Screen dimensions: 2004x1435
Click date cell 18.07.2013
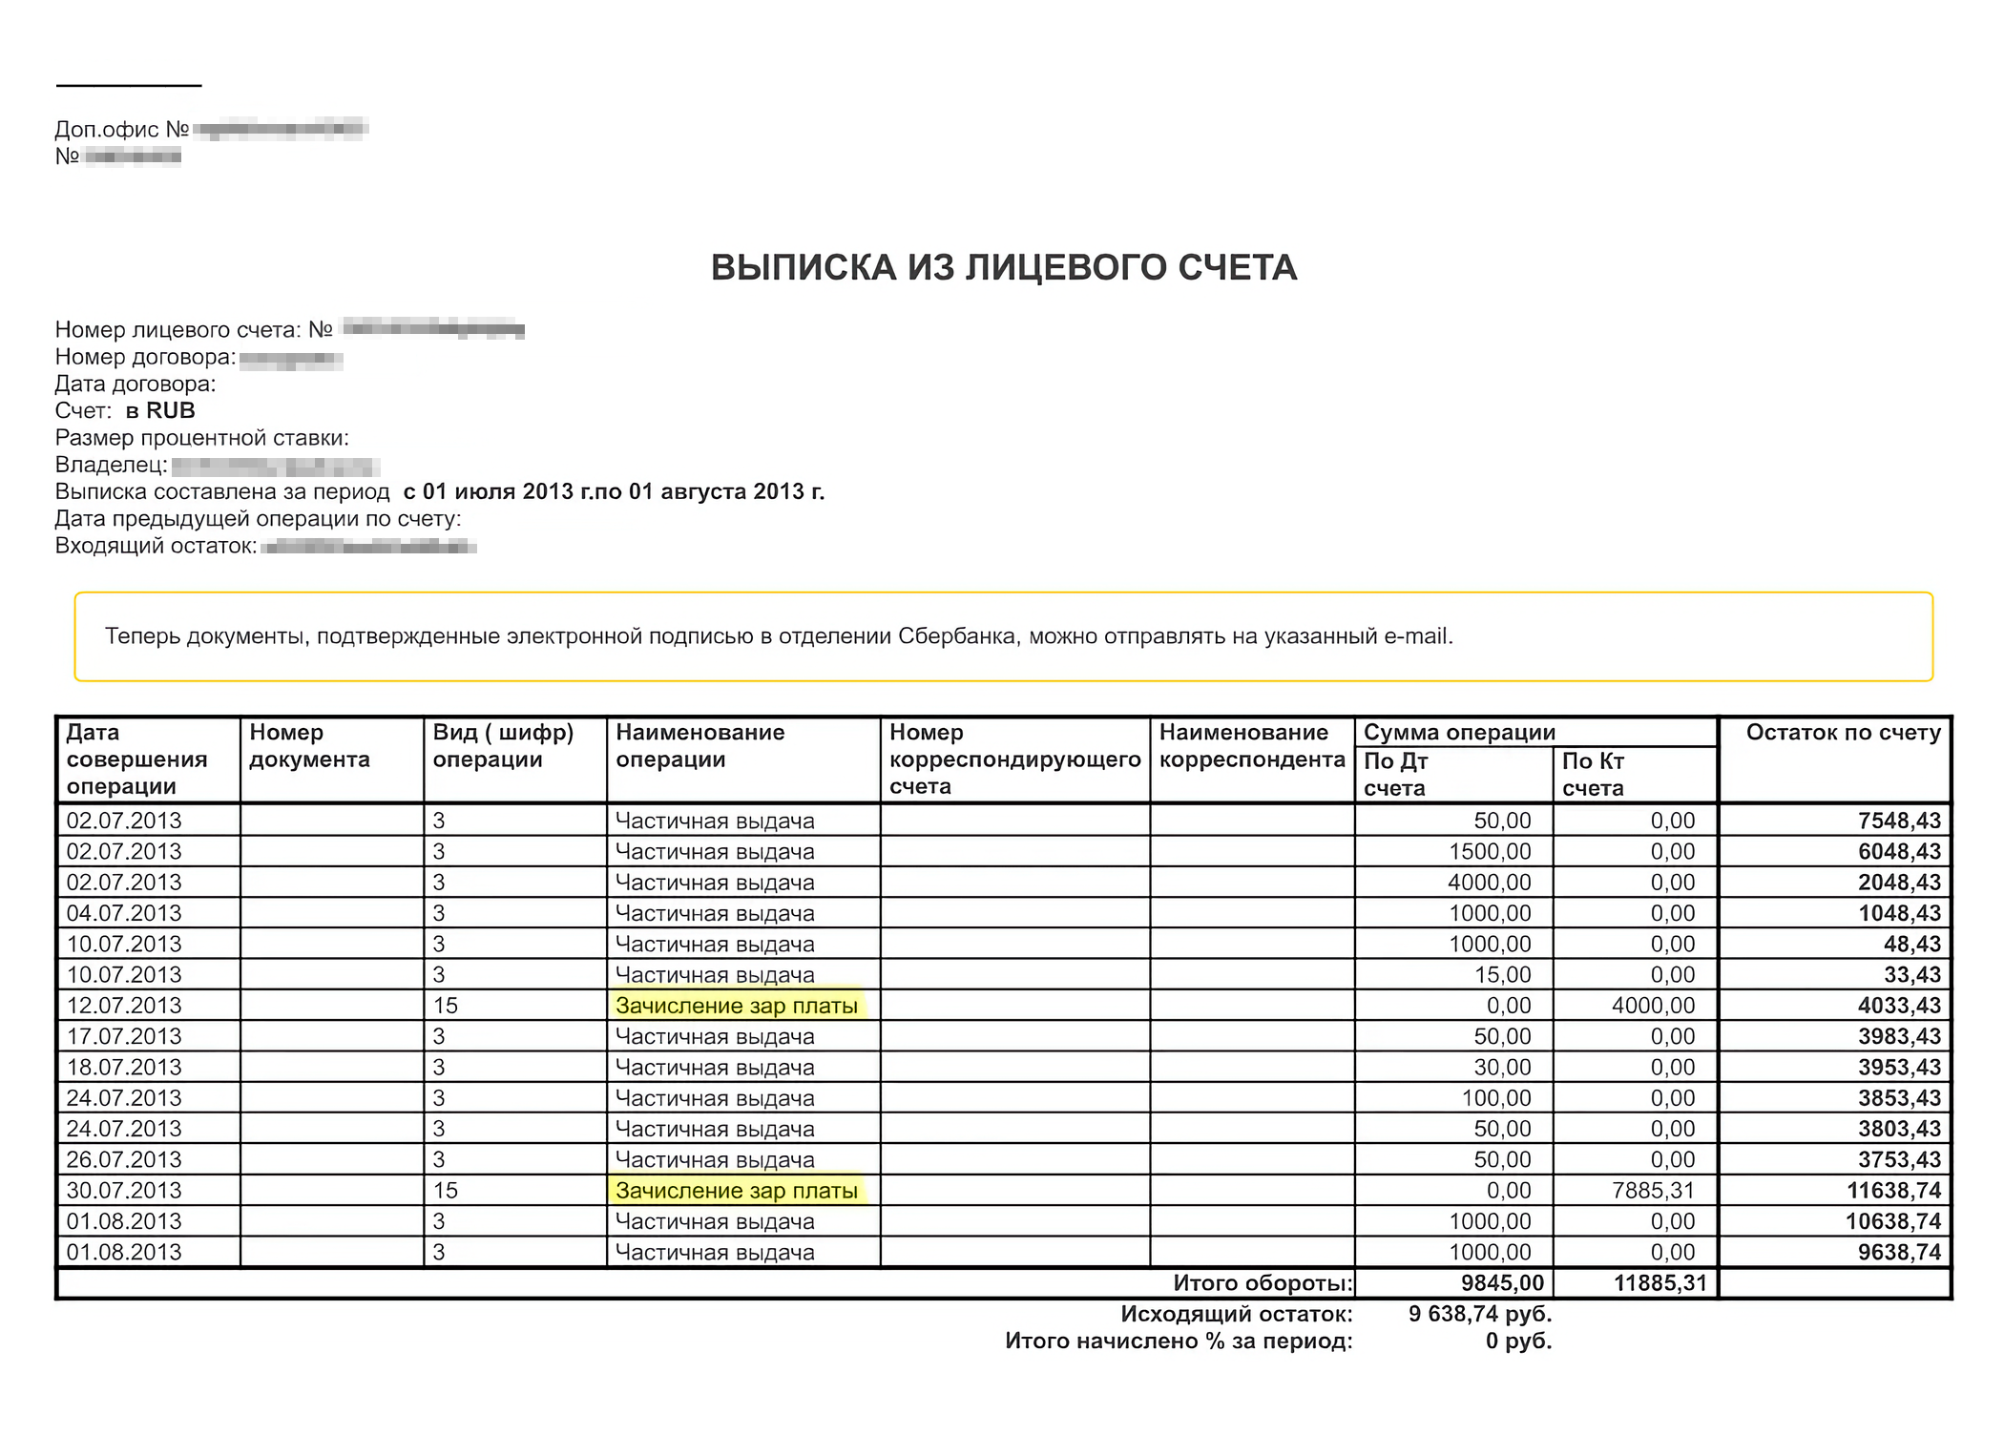[123, 1068]
